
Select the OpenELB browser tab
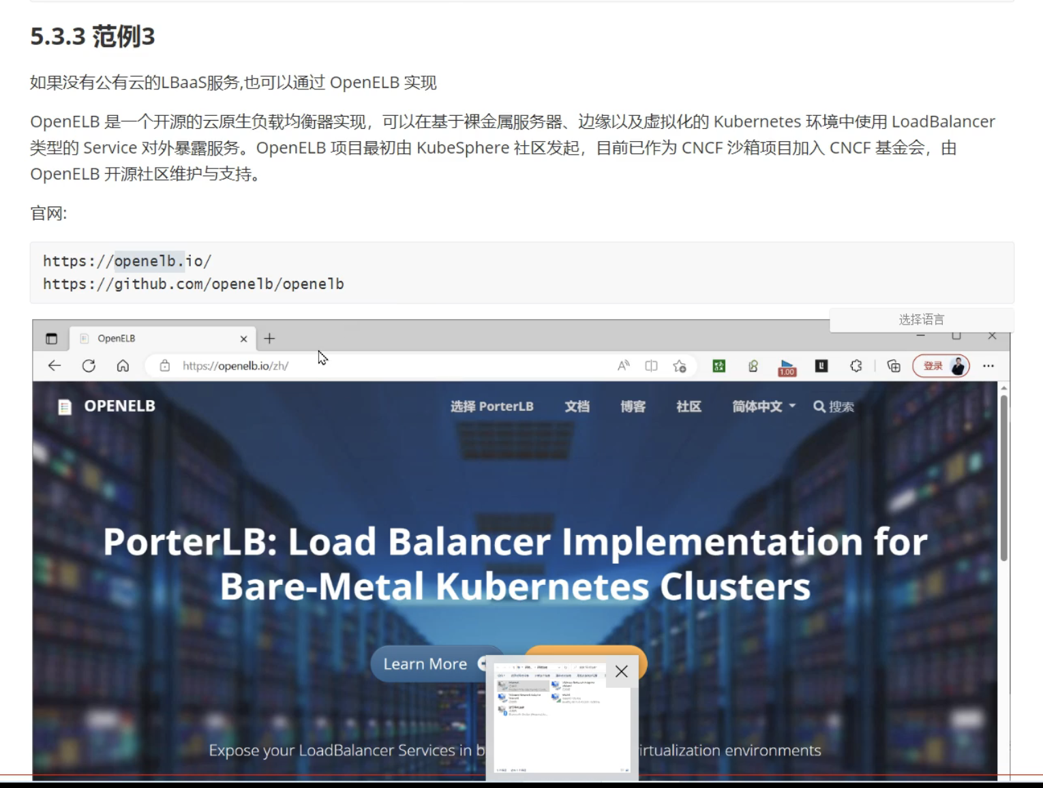pyautogui.click(x=157, y=339)
